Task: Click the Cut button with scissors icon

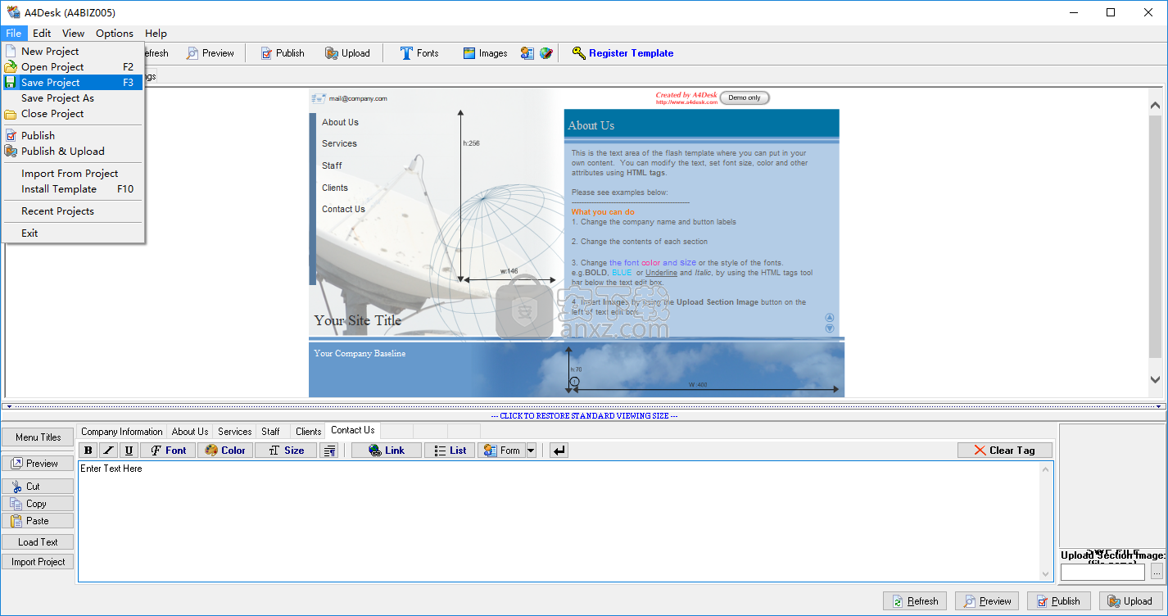Action: [38, 487]
